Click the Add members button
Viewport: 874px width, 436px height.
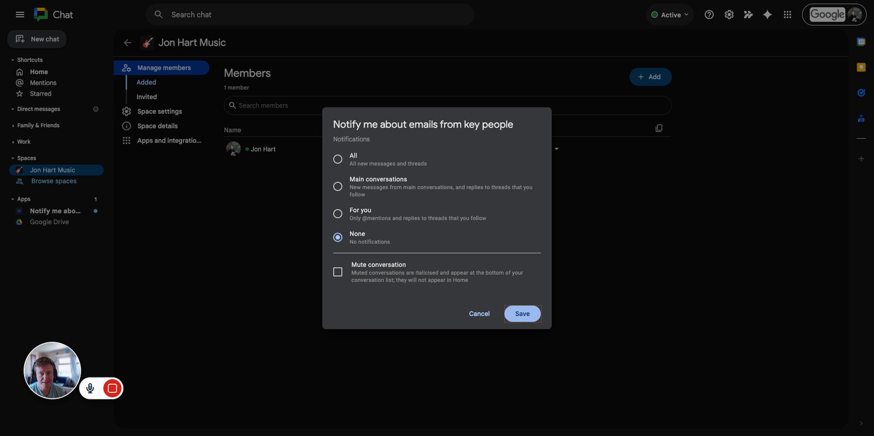[x=650, y=77]
